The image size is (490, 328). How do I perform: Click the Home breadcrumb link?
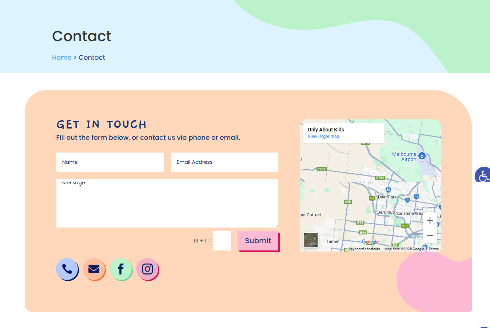click(x=62, y=58)
